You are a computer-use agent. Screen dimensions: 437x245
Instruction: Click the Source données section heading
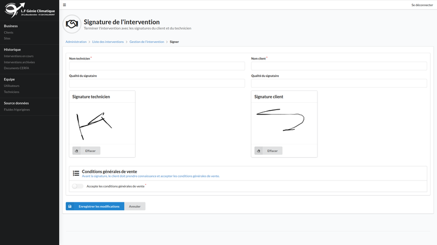point(16,103)
